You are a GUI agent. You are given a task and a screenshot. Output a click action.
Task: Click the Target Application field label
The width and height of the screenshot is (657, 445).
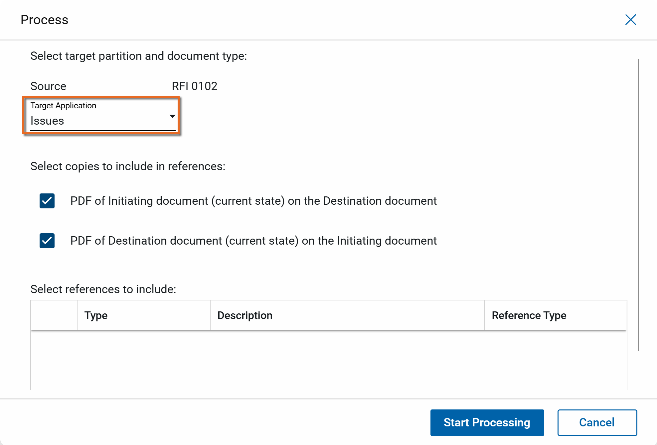63,106
